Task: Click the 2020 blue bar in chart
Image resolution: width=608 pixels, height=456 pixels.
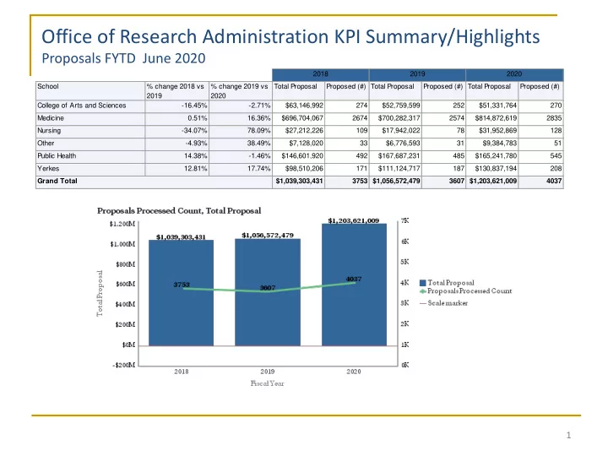Action: (x=354, y=285)
